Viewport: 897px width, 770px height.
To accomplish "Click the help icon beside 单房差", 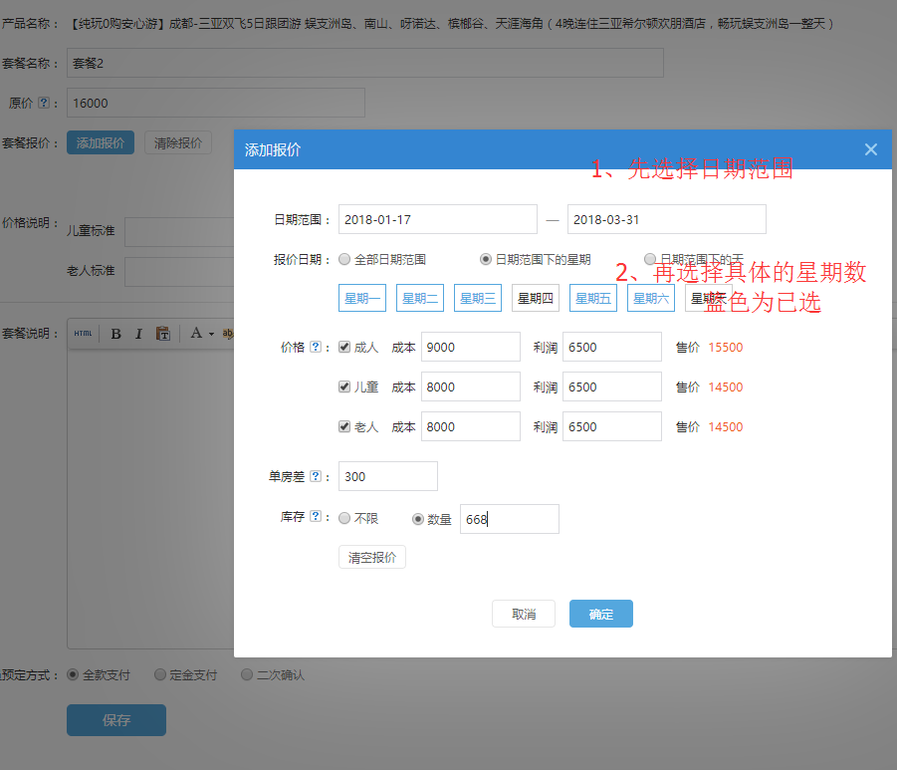I will 317,476.
